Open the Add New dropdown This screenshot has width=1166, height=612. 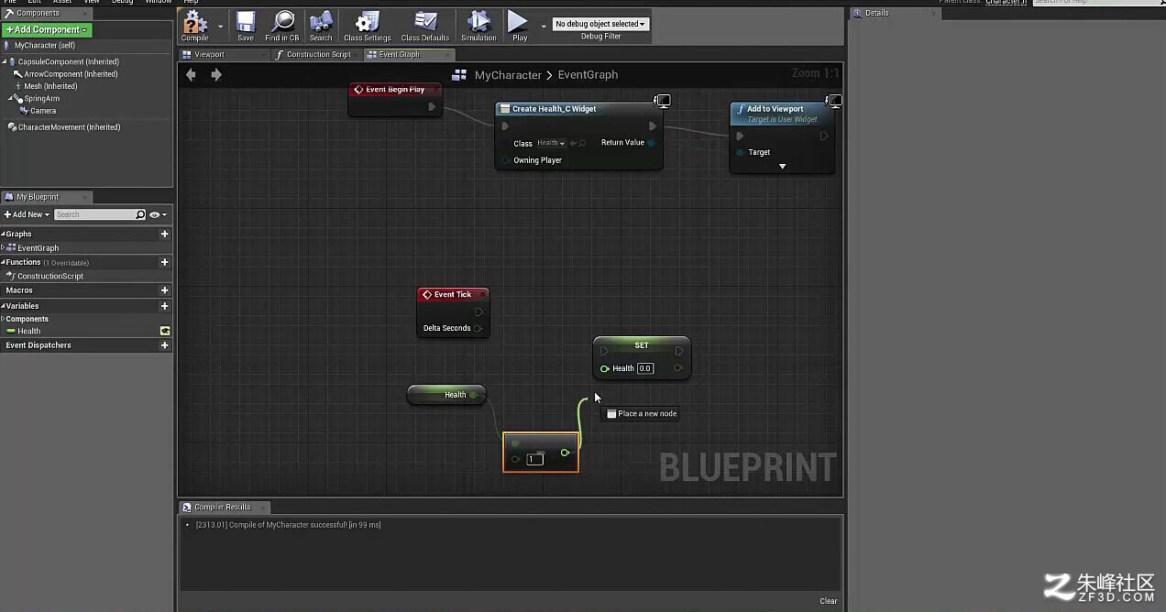pos(27,214)
